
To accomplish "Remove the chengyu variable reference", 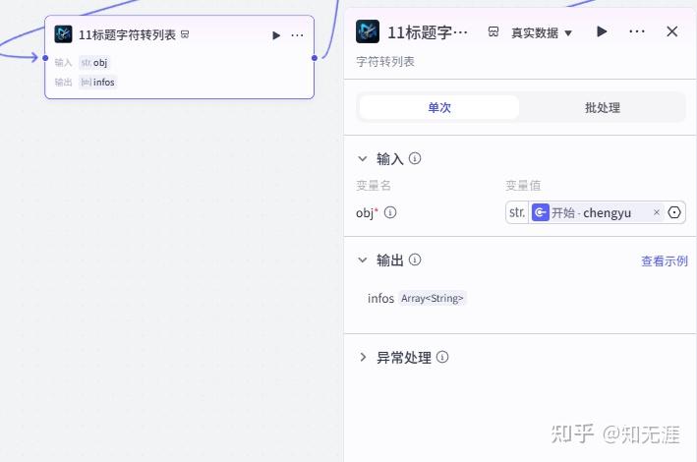I will tap(656, 212).
